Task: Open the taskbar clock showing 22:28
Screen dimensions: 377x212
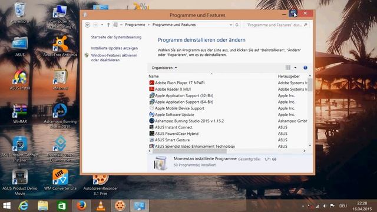Action: [x=362, y=206]
